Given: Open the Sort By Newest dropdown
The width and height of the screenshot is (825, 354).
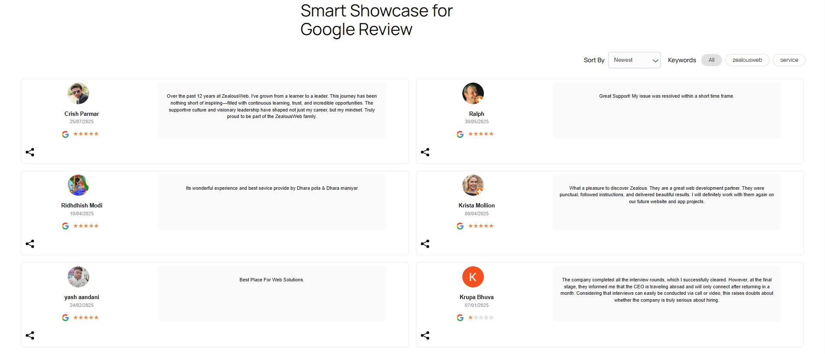Looking at the screenshot, I should click(x=634, y=60).
